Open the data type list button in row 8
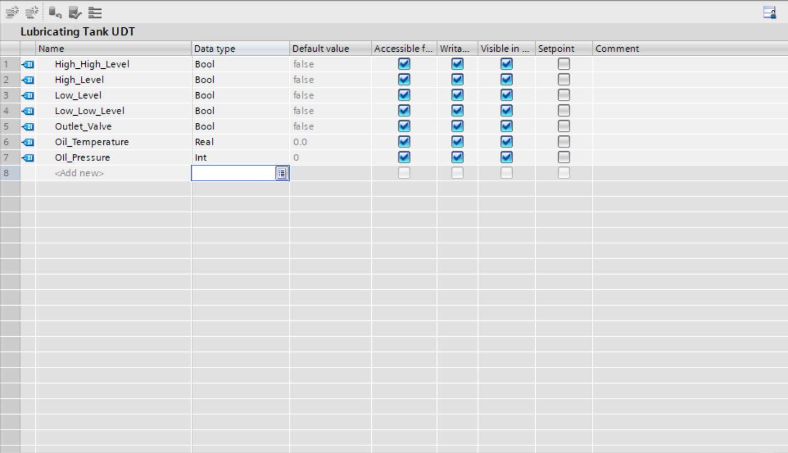Image resolution: width=788 pixels, height=453 pixels. [282, 174]
